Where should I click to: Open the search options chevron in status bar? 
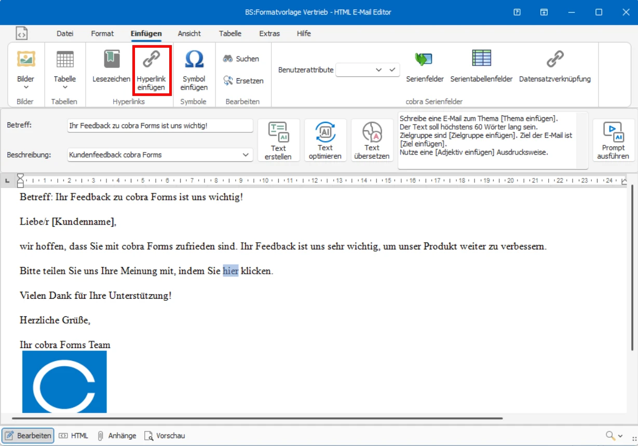pyautogui.click(x=620, y=436)
